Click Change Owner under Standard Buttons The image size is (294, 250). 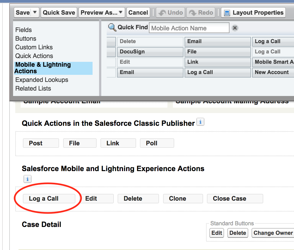click(273, 233)
